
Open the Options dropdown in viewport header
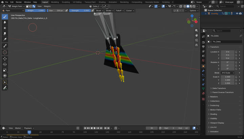194,11
